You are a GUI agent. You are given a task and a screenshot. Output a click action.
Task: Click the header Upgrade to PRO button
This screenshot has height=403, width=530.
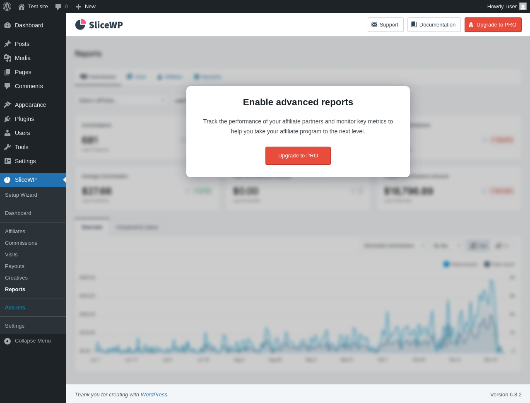coord(493,25)
